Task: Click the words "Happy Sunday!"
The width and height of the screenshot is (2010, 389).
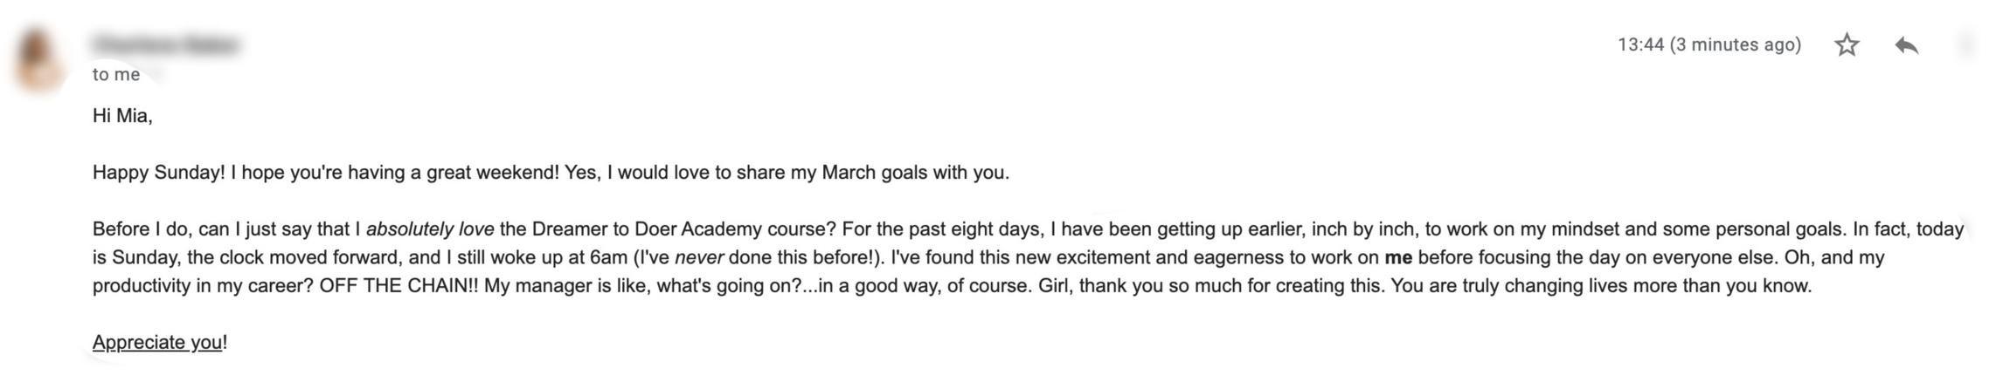Action: tap(158, 173)
